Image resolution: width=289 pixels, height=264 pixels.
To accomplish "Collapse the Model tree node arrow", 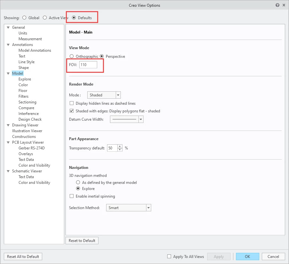I will coord(8,73).
